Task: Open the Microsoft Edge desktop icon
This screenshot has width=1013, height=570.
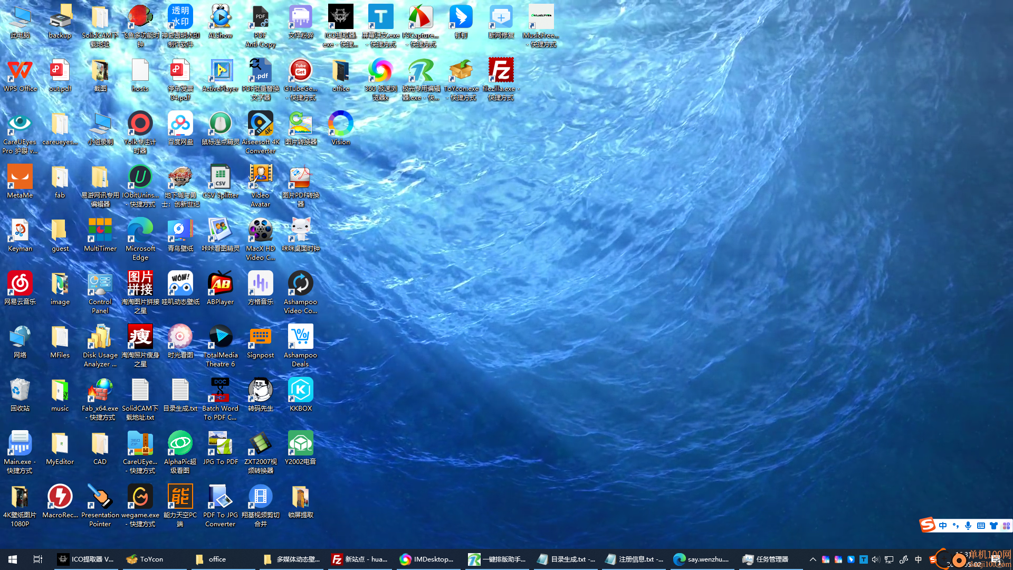Action: click(140, 240)
